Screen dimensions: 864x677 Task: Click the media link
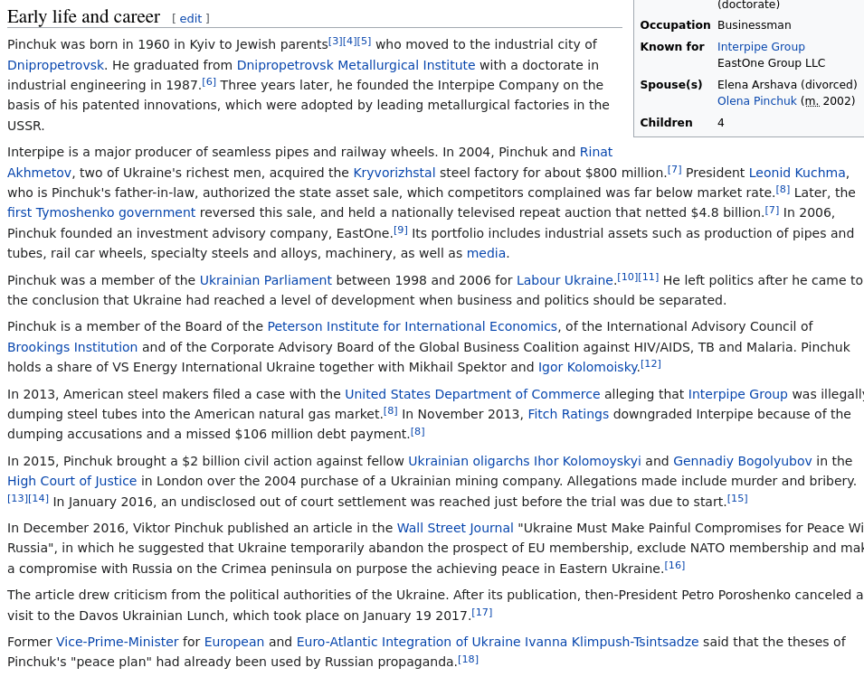click(486, 253)
